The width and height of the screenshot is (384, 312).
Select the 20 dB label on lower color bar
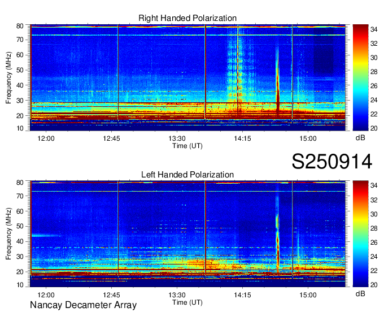point(374,284)
